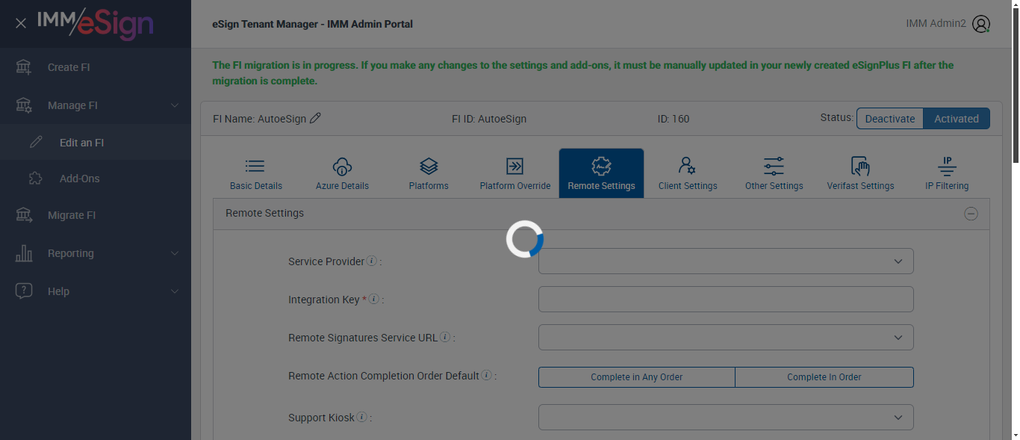The image size is (1020, 440).
Task: Show info for the Support Kiosk field
Action: [x=361, y=417]
